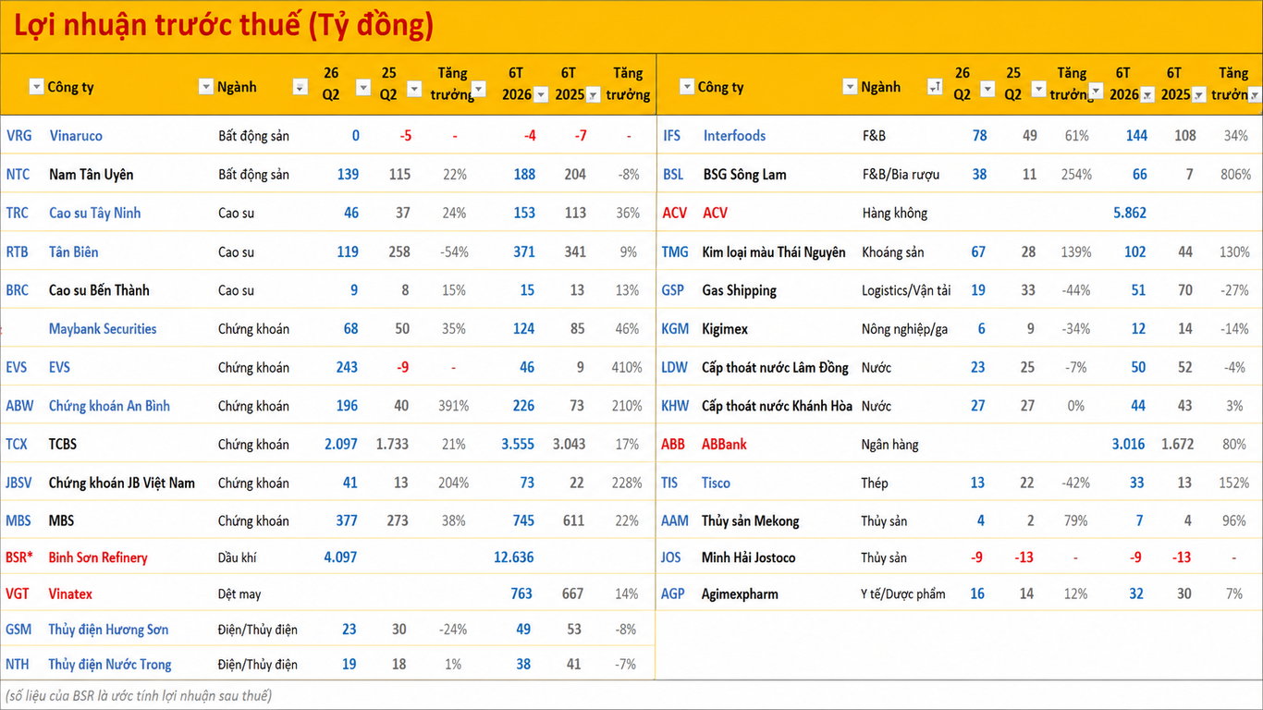
Task: Select TCBS value '2.097'
Action: coord(341,445)
